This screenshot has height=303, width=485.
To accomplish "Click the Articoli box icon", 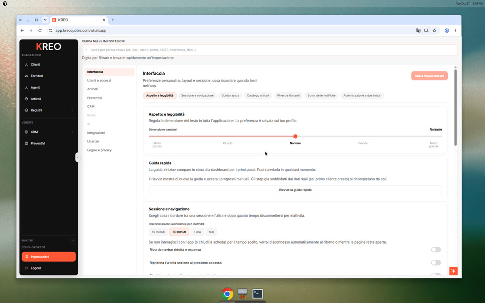I will point(26,99).
